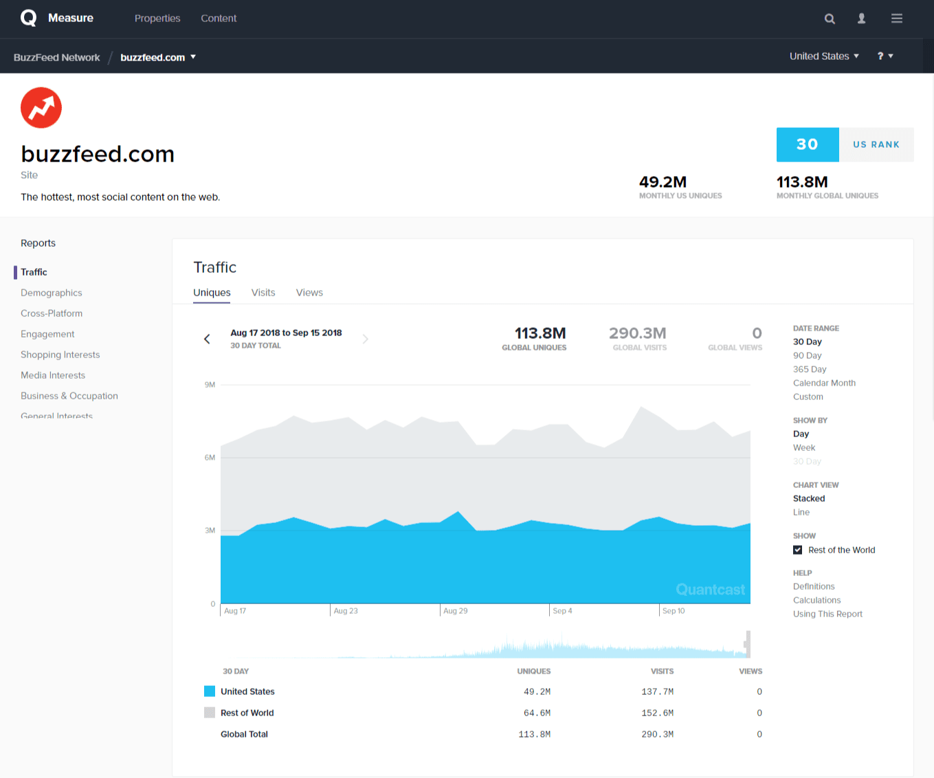Image resolution: width=934 pixels, height=778 pixels.
Task: Open the Calculations help link
Action: click(817, 600)
